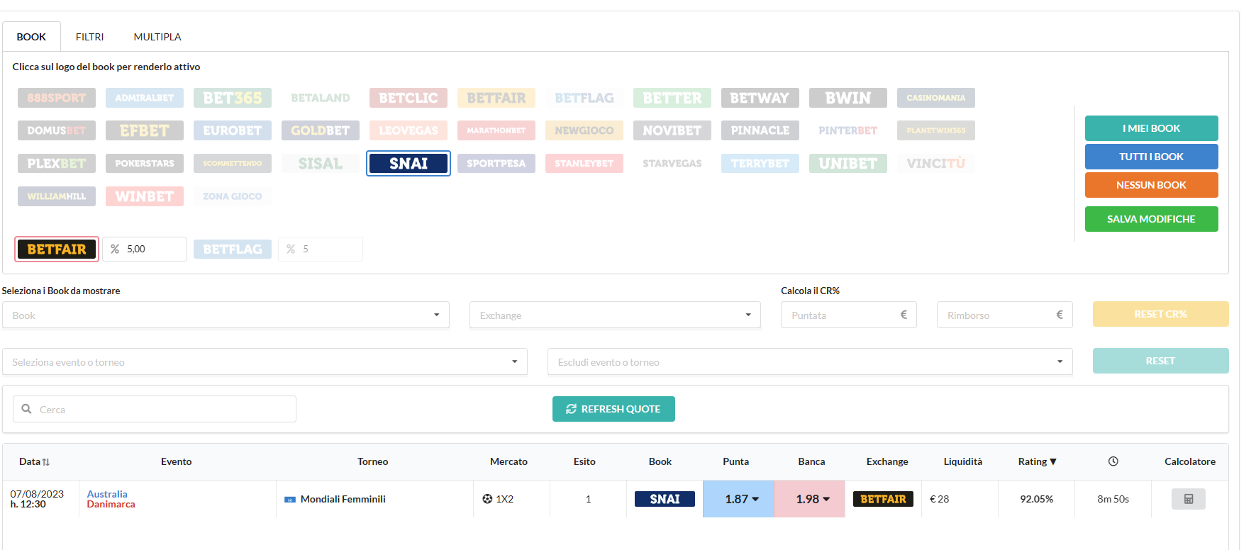1256x550 pixels.
Task: Activate the BET365 book logo
Action: tap(233, 98)
